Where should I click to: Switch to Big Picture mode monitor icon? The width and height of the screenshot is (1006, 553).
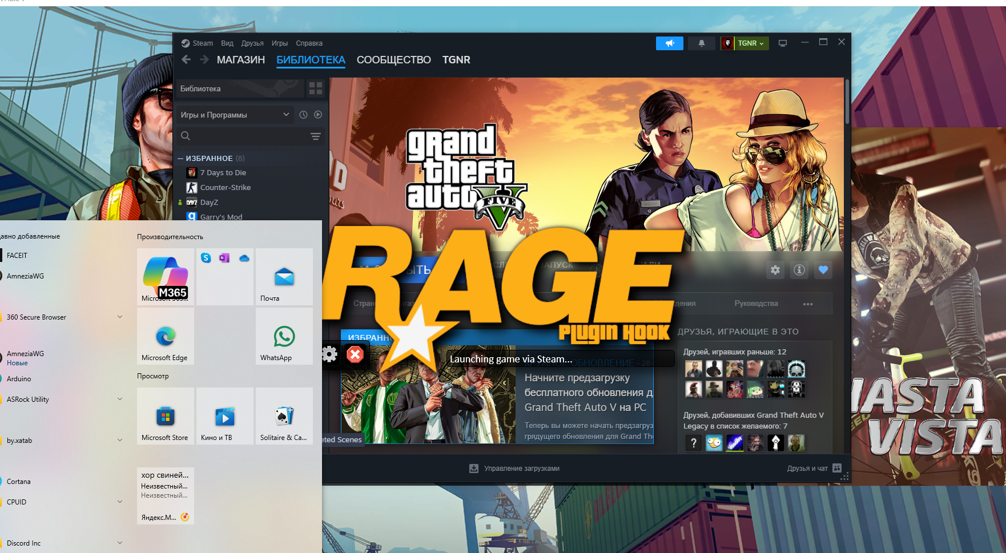[x=782, y=43]
